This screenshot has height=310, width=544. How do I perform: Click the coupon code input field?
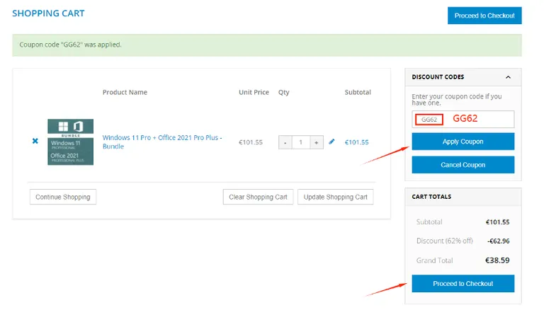pyautogui.click(x=463, y=120)
